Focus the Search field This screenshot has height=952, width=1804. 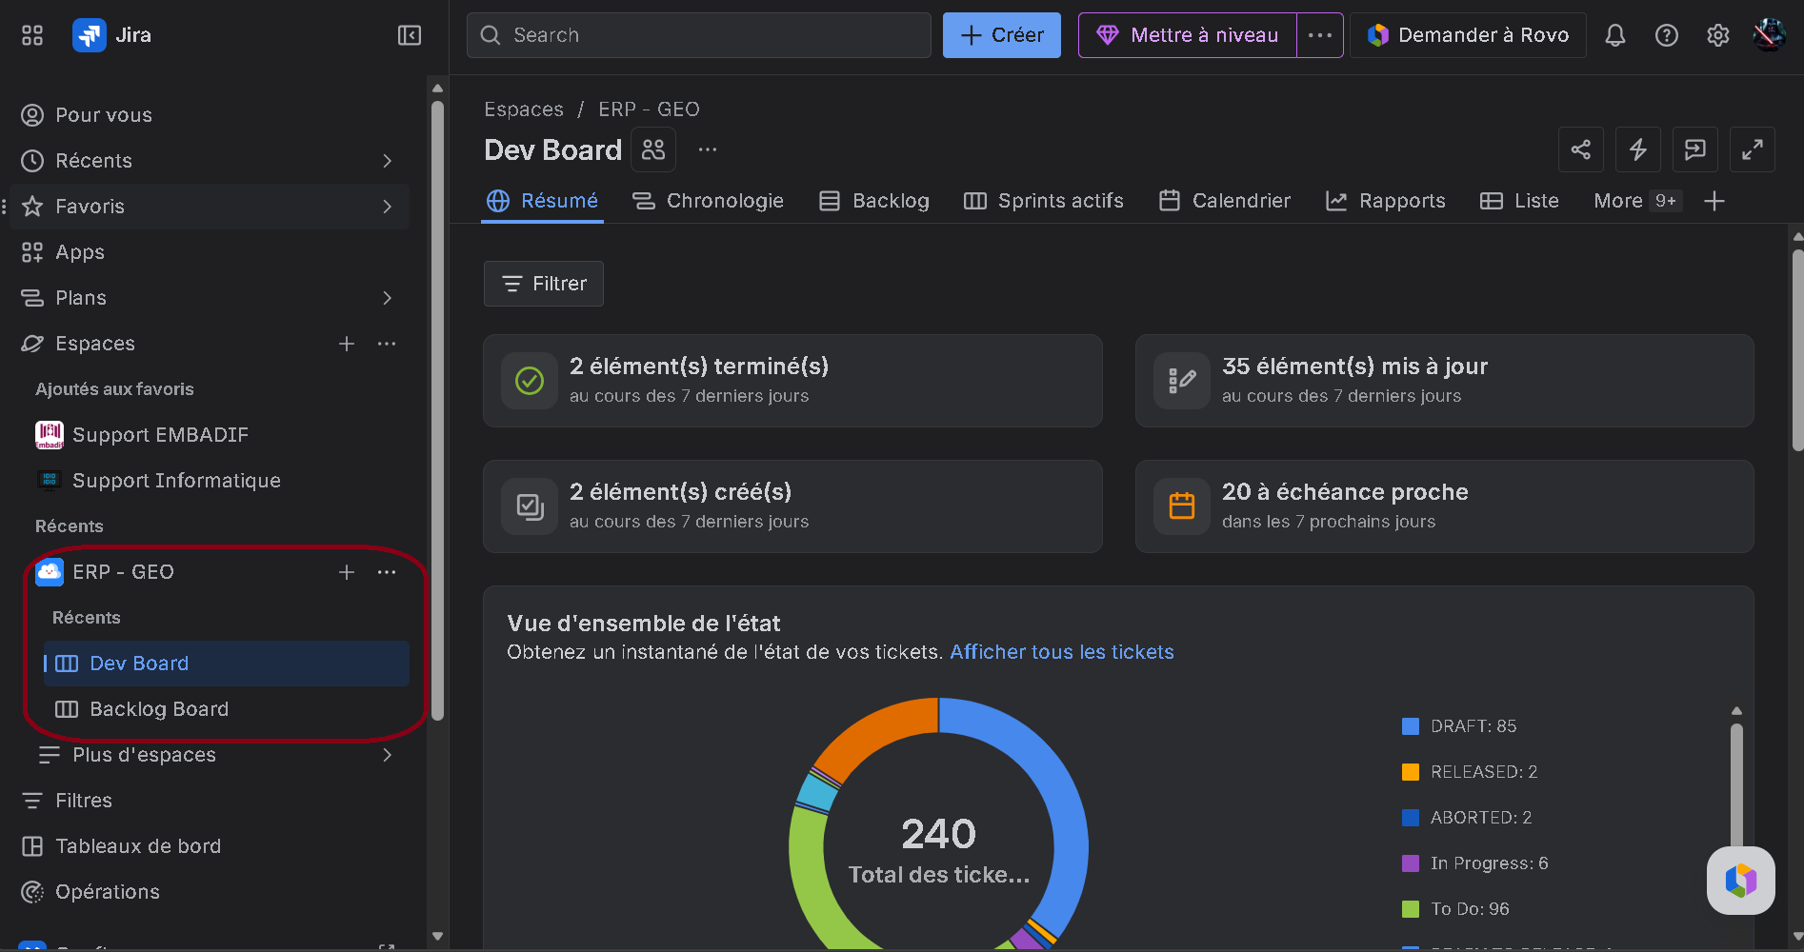(699, 35)
